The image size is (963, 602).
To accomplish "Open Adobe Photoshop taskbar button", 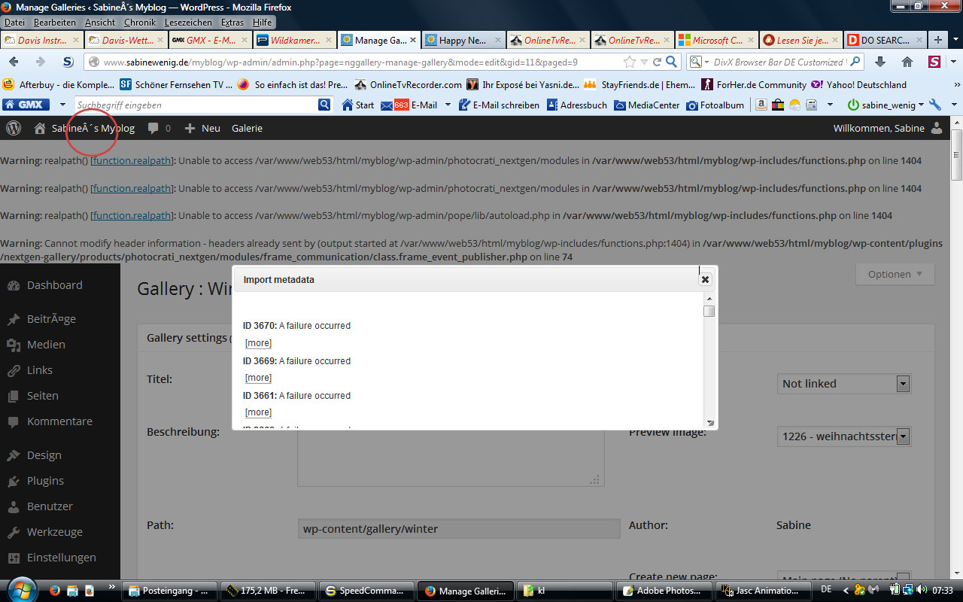I will (x=664, y=591).
